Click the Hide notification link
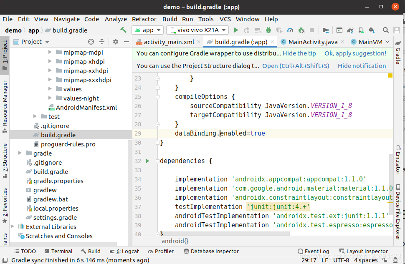 click(362, 66)
